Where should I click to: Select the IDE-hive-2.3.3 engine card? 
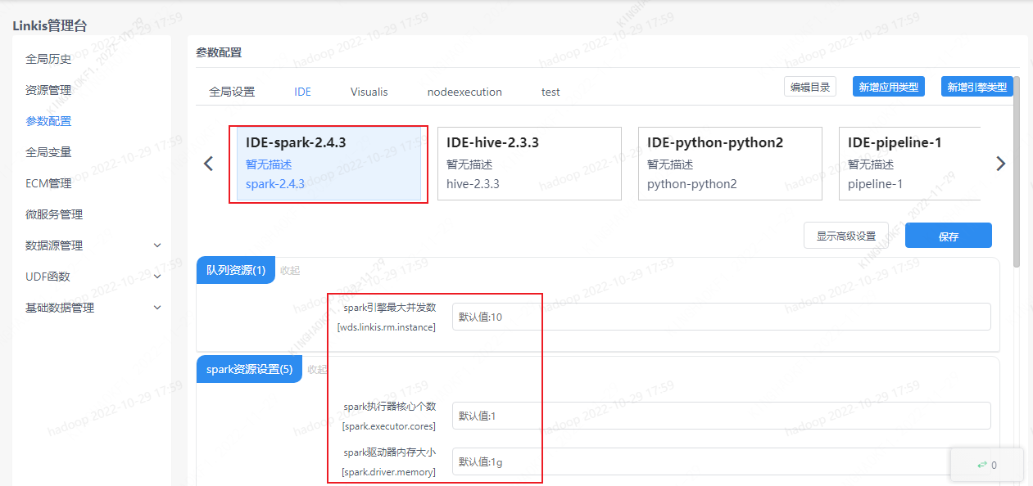click(x=529, y=164)
